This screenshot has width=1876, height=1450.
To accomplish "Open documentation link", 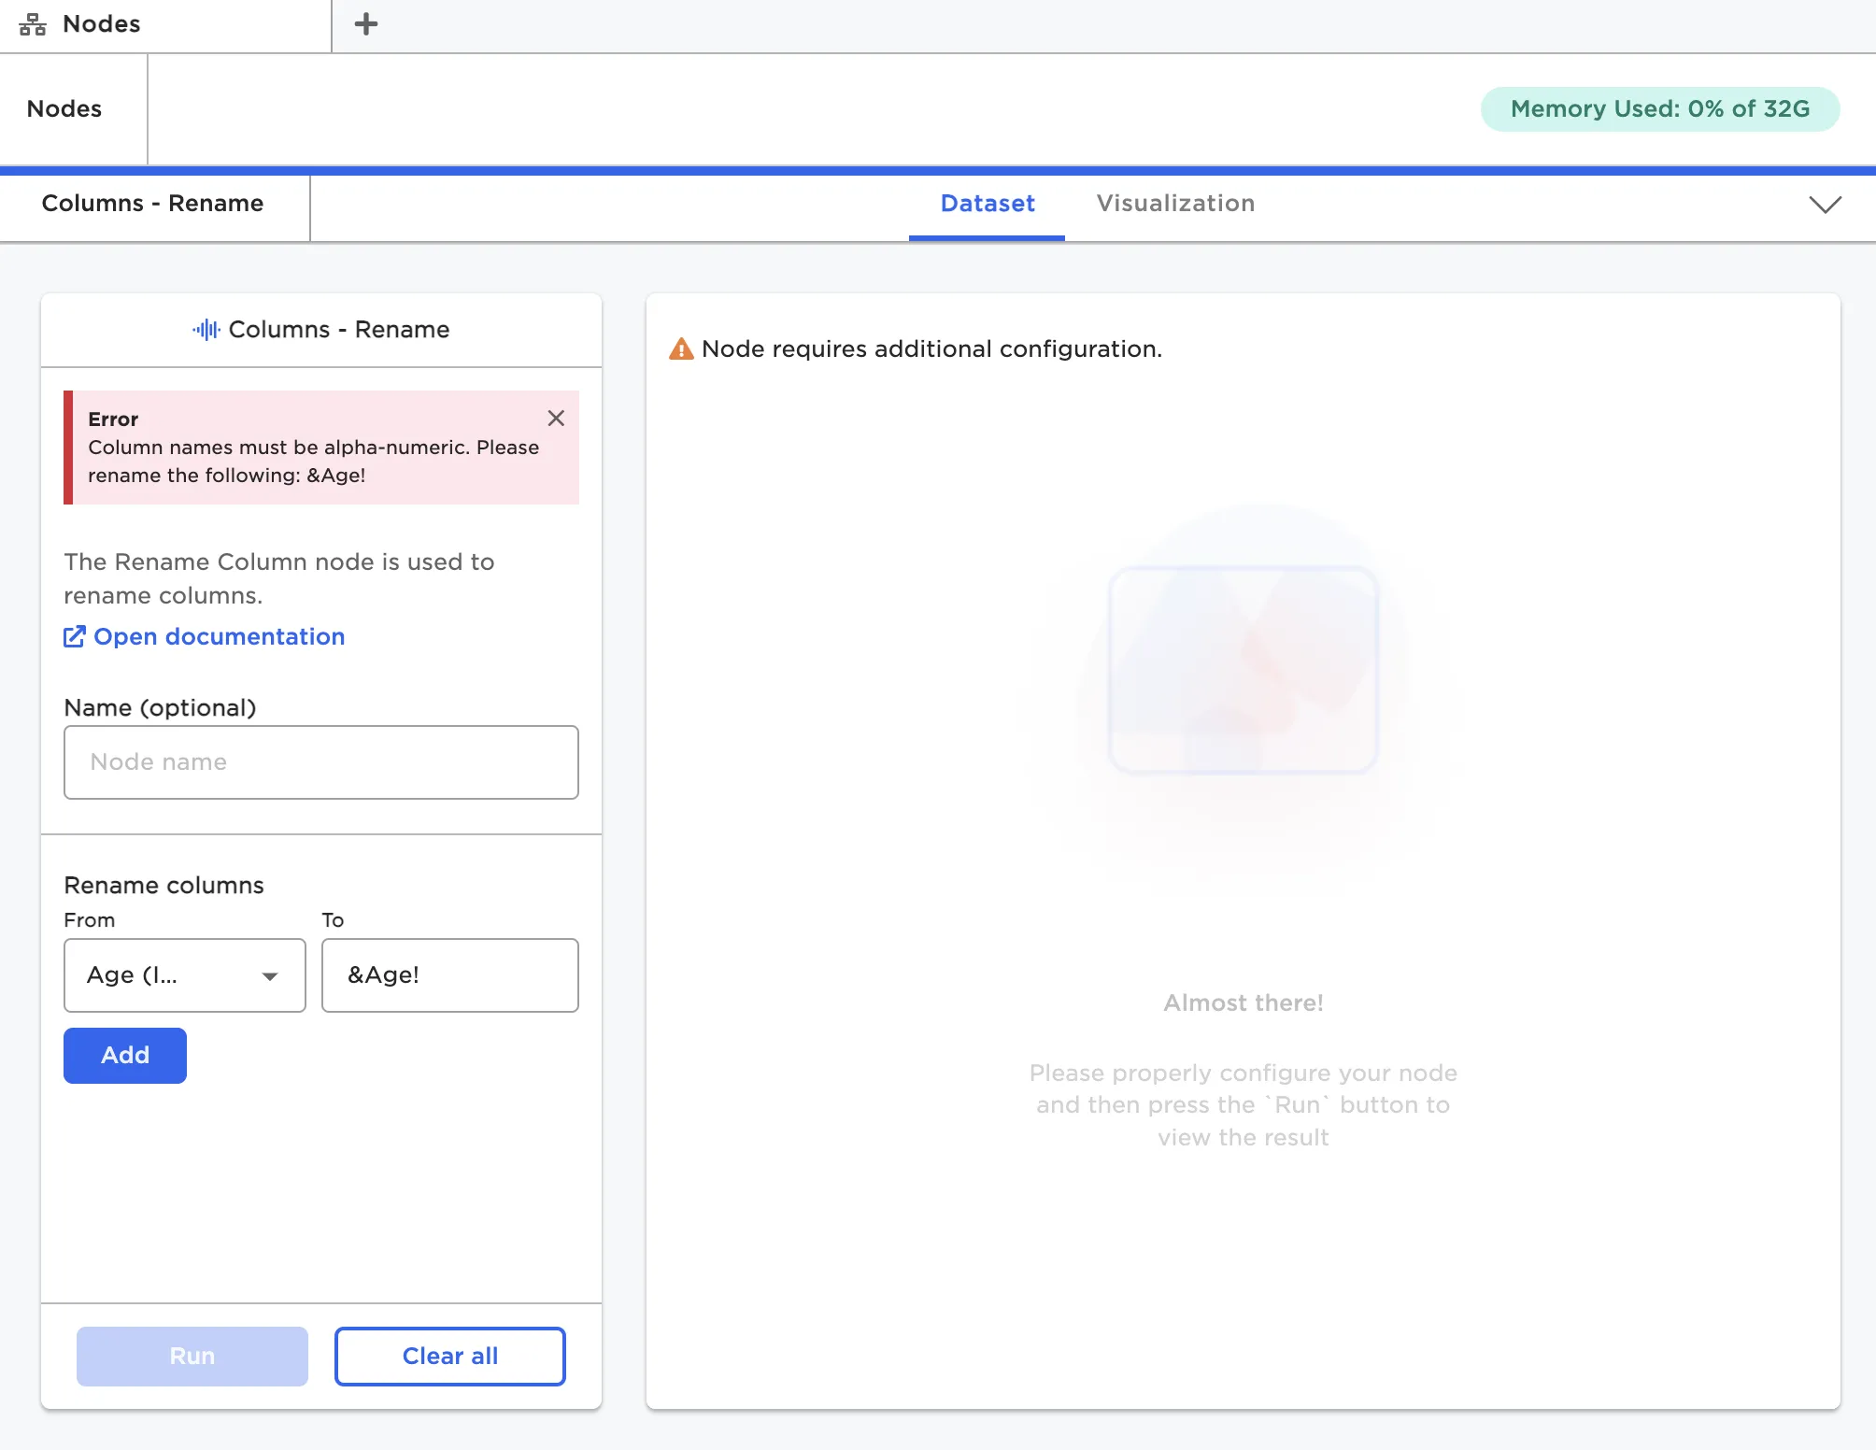I will (x=219, y=637).
